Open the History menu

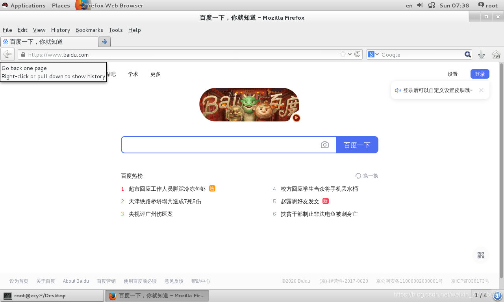60,30
